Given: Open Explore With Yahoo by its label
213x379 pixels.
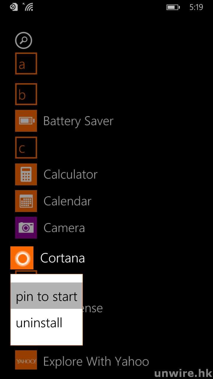Looking at the screenshot, I should (96, 362).
